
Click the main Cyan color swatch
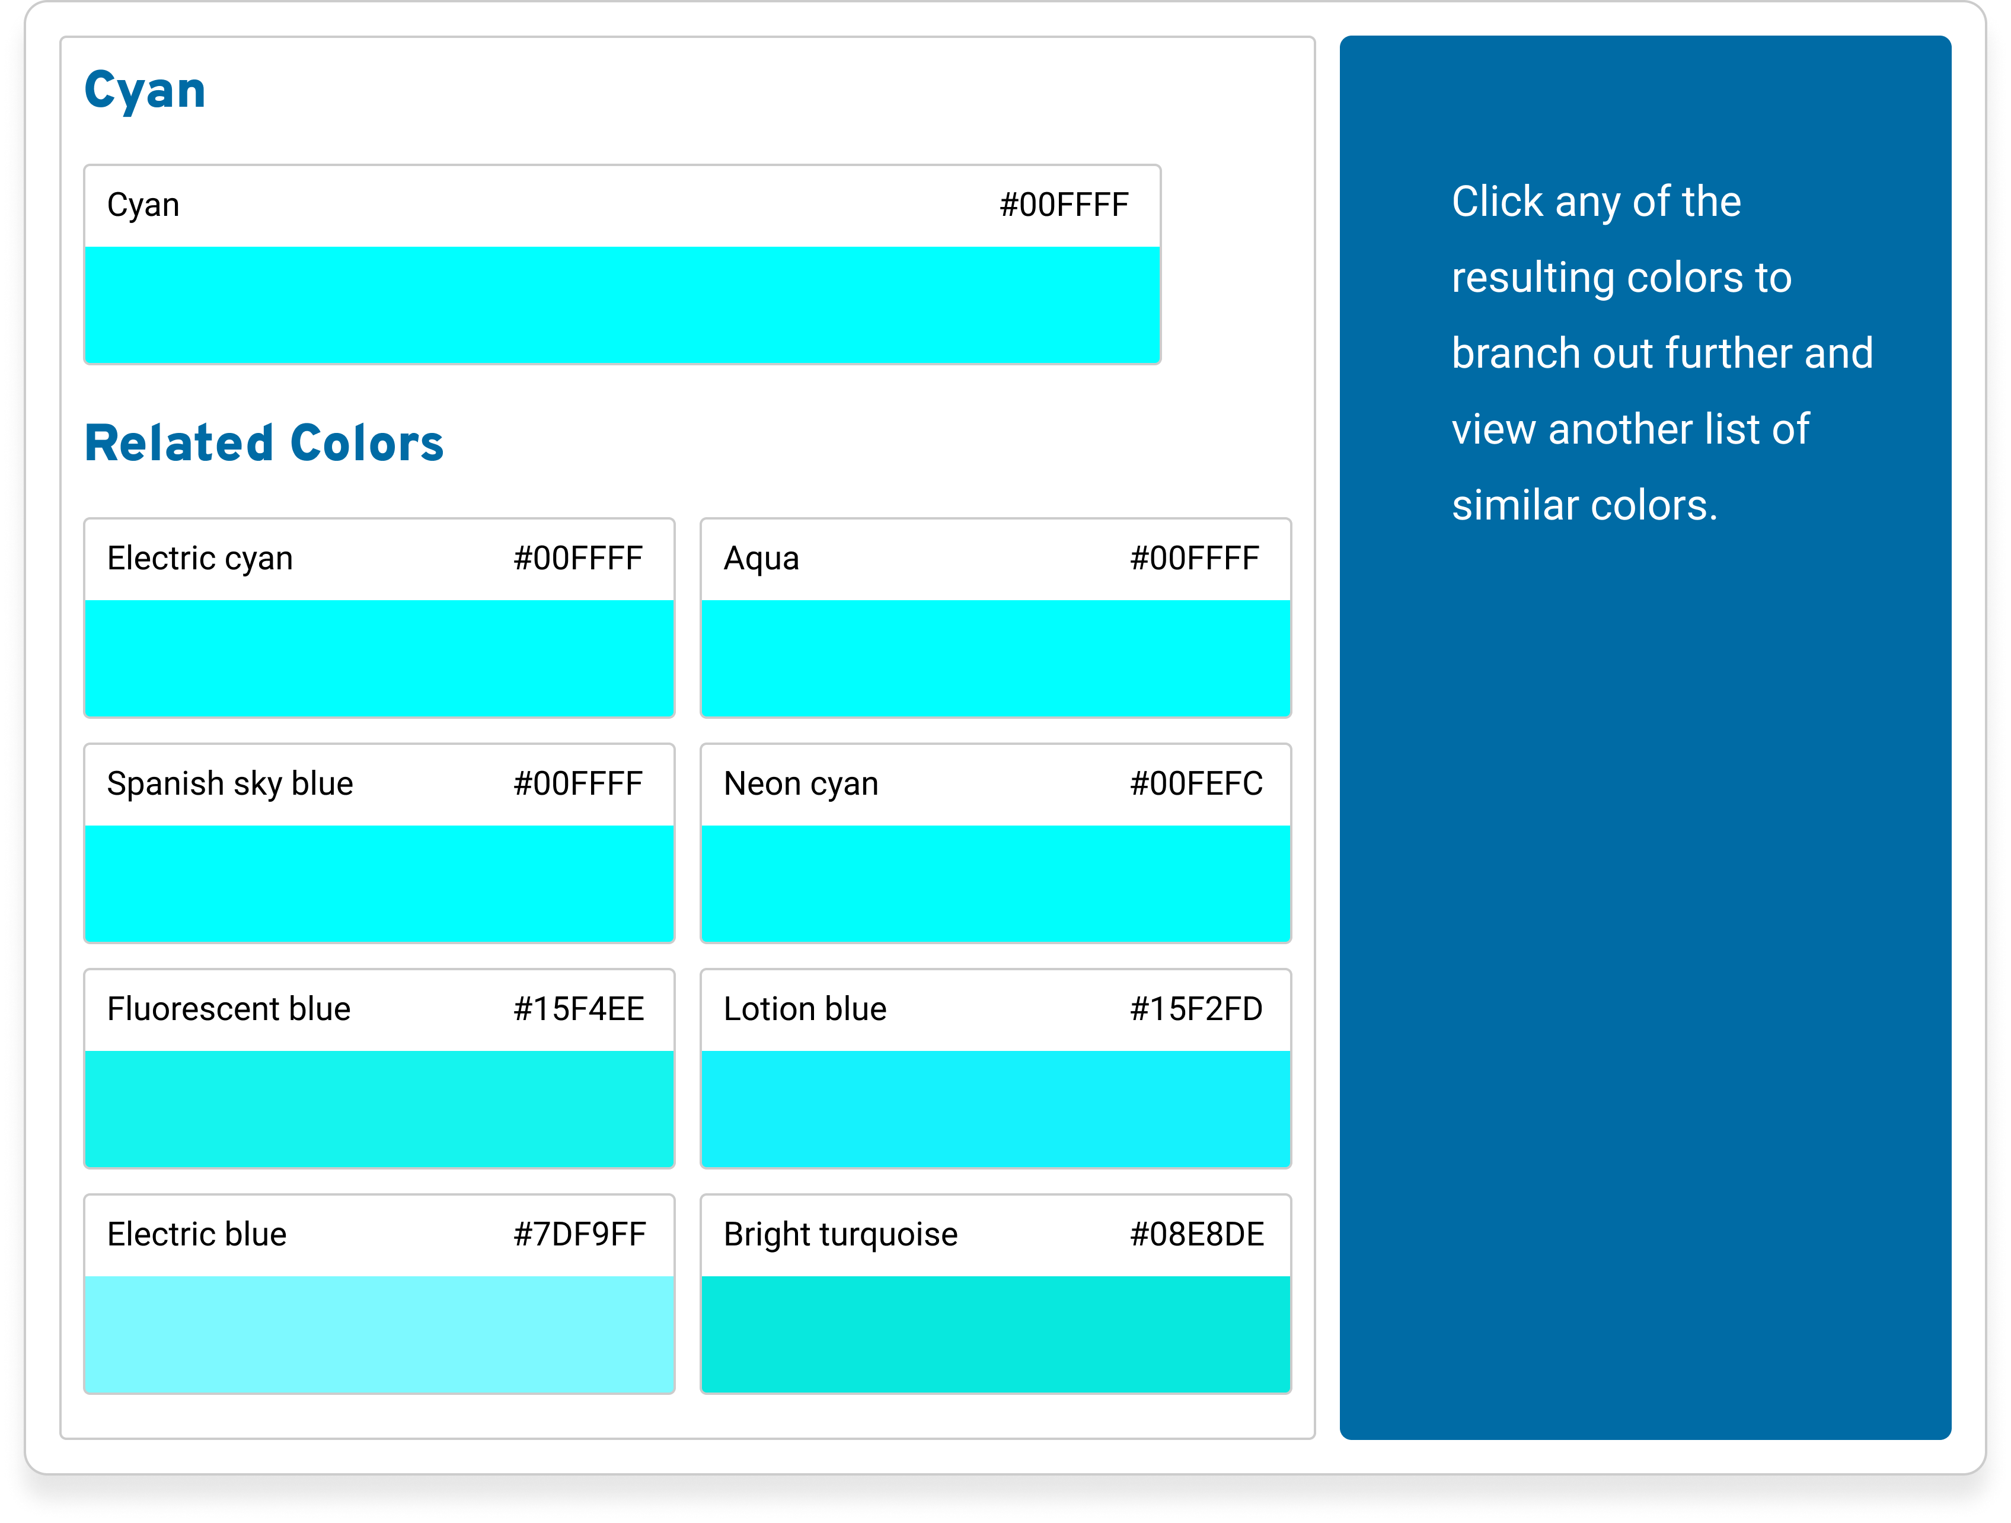622,305
